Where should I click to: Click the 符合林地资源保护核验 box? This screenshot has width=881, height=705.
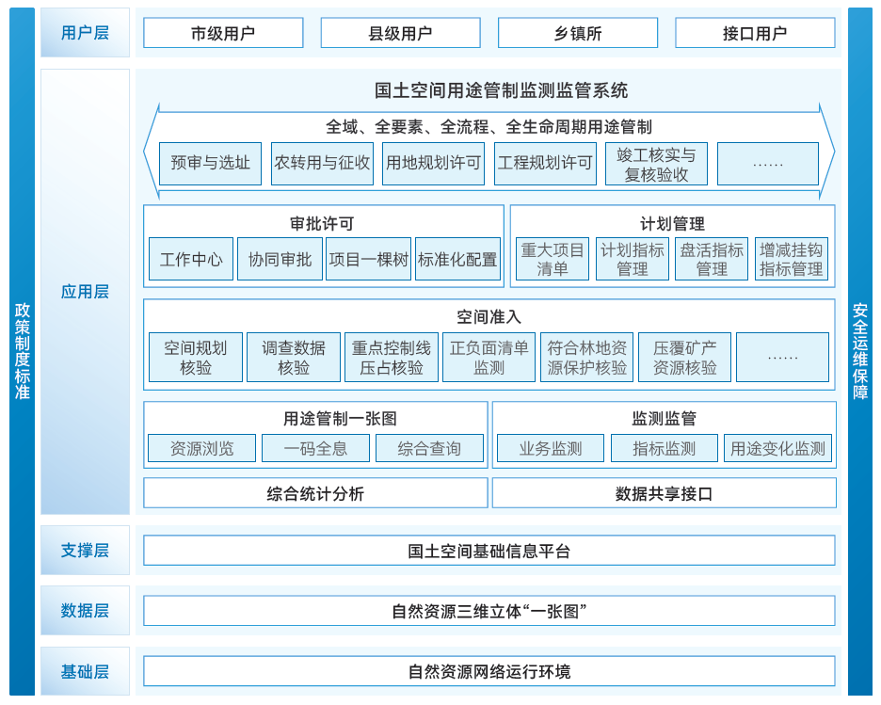click(x=586, y=358)
